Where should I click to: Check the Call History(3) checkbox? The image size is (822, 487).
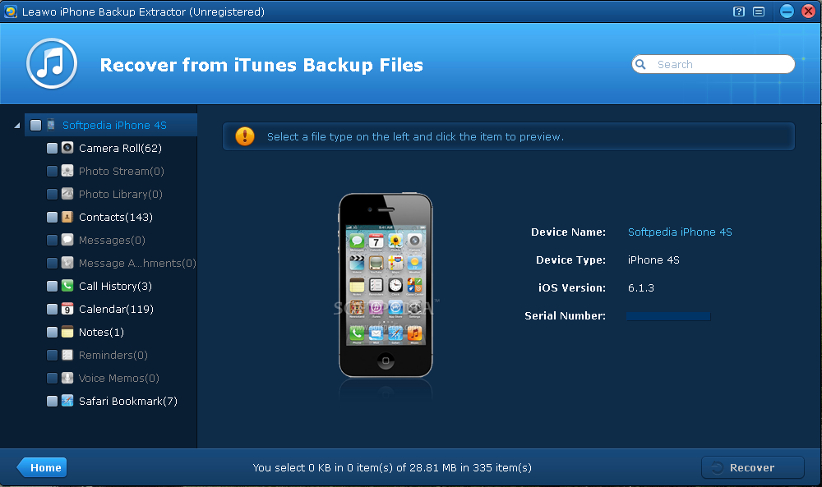click(52, 287)
